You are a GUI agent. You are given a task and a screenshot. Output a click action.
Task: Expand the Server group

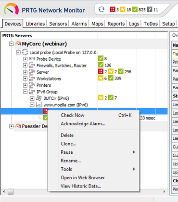point(25,72)
